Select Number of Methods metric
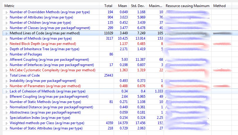 tap(41, 38)
